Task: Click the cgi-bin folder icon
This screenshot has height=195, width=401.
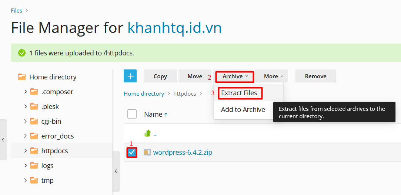Action: click(34, 121)
